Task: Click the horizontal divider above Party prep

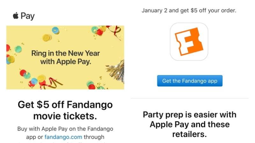Action: click(x=189, y=98)
